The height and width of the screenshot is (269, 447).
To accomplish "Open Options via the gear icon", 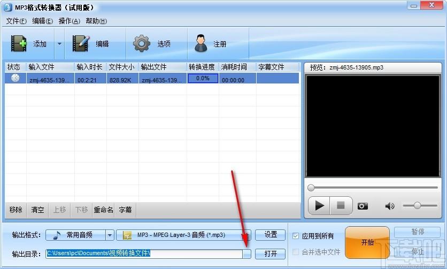I will (142, 43).
